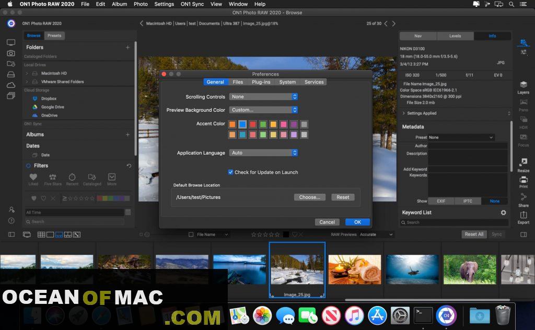The image size is (535, 330).
Task: Confirm Preferences with OK
Action: (x=357, y=222)
